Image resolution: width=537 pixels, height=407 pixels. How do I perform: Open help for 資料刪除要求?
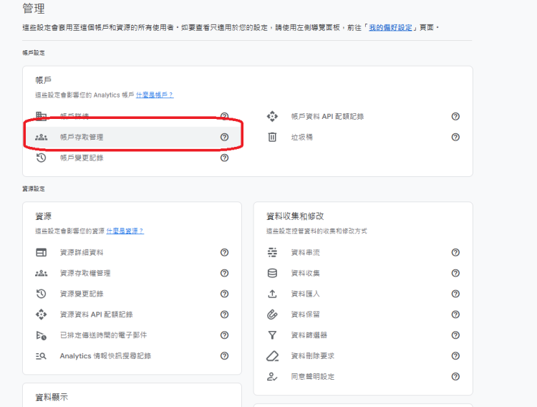pyautogui.click(x=455, y=356)
